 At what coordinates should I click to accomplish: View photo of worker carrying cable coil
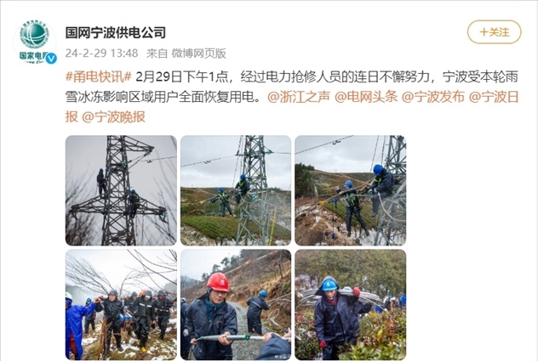click(x=351, y=304)
